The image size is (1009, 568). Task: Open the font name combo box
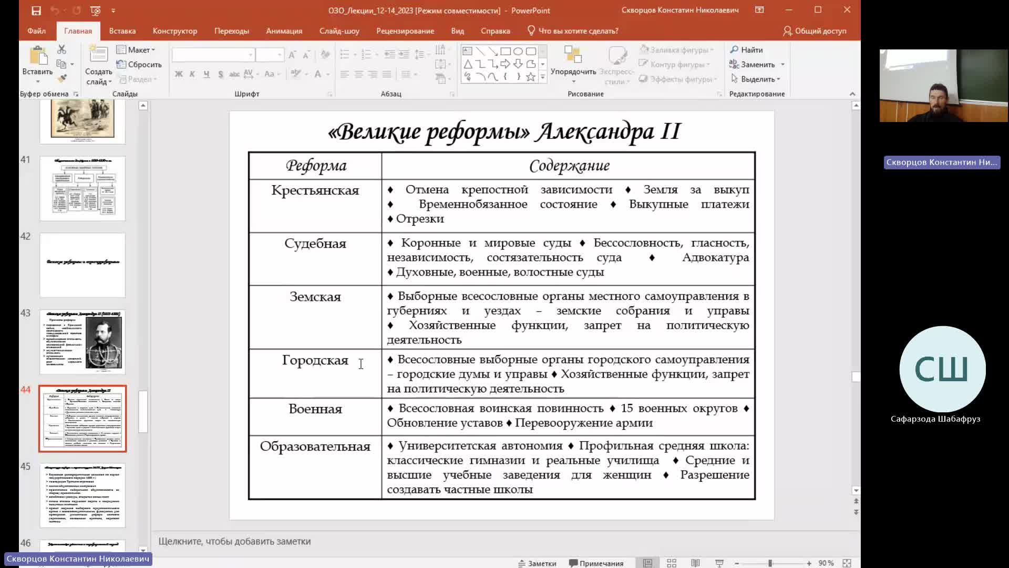[x=213, y=55]
